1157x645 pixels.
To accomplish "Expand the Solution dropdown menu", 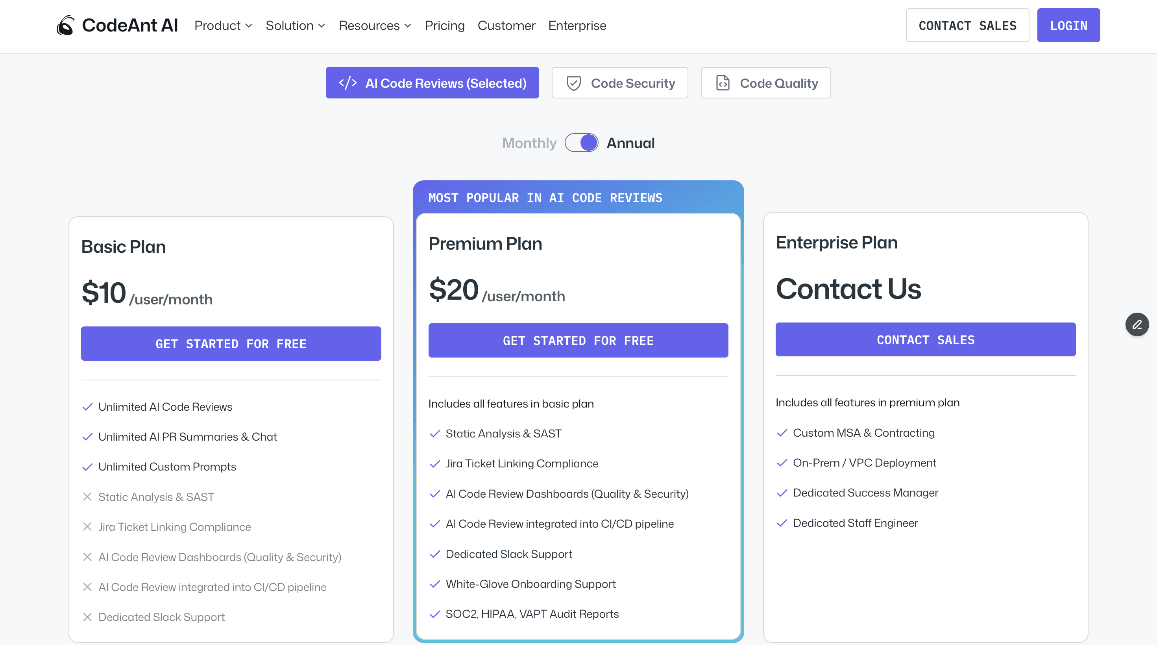I will click(x=295, y=26).
